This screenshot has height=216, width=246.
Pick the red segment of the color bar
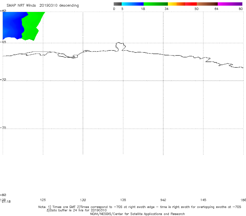click(191, 4)
